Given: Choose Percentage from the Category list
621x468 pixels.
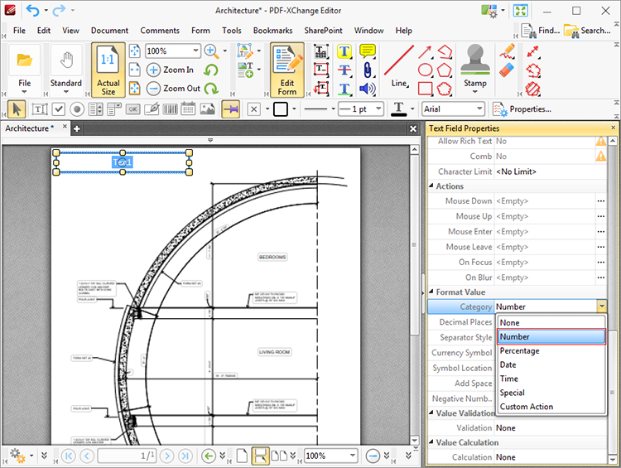Looking at the screenshot, I should (520, 351).
